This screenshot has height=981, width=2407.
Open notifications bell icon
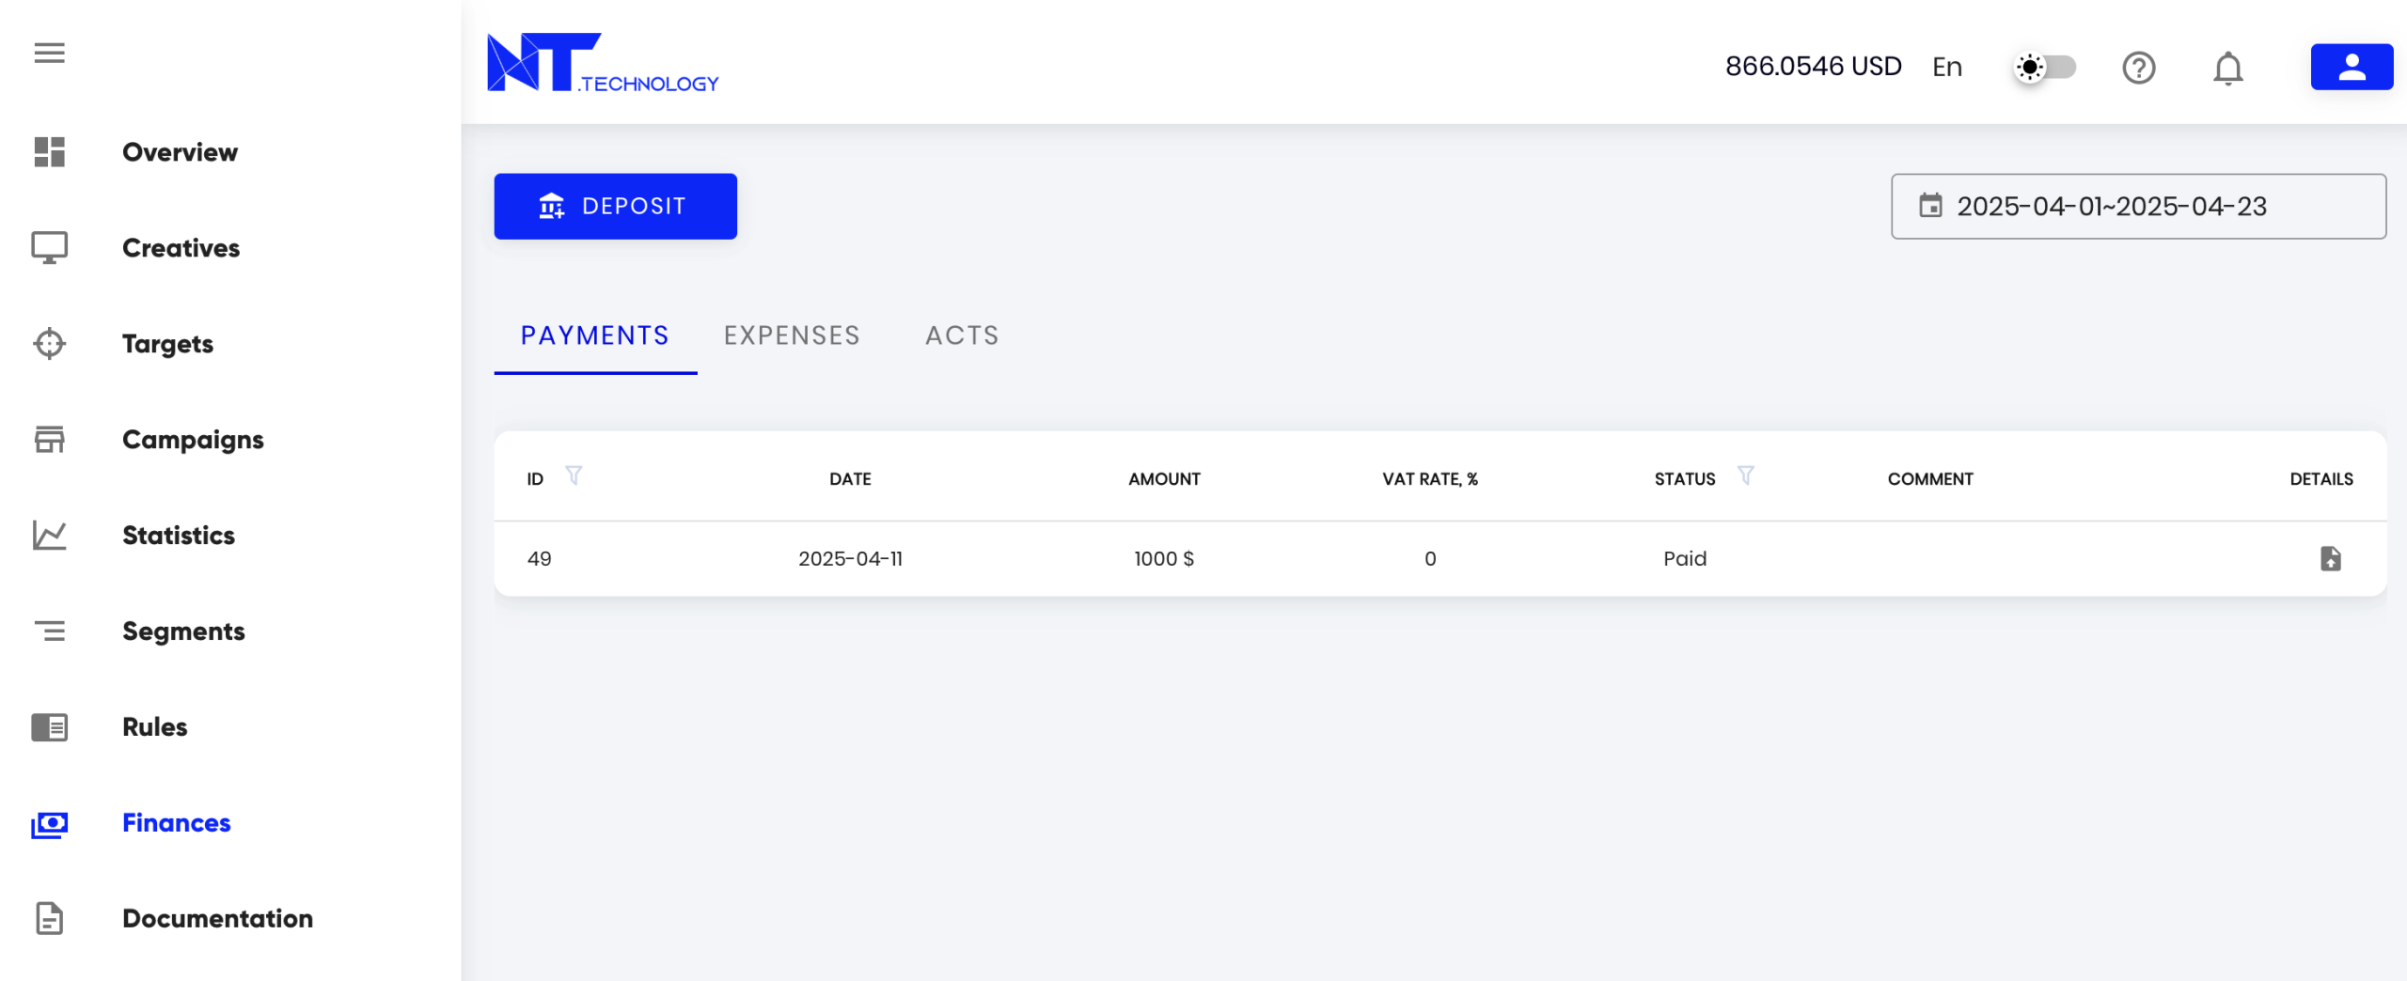pos(2227,68)
